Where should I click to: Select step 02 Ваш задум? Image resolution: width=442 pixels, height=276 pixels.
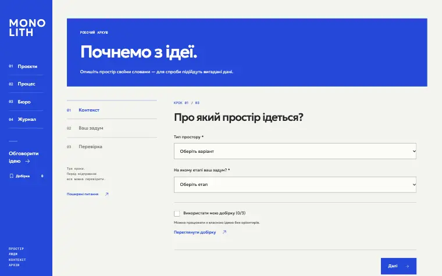point(112,128)
